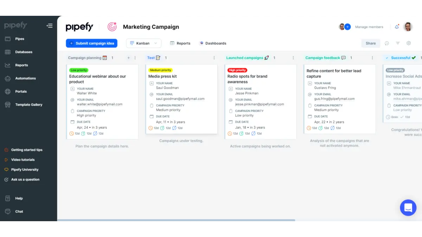Click the Campaign planning column title

click(x=84, y=58)
